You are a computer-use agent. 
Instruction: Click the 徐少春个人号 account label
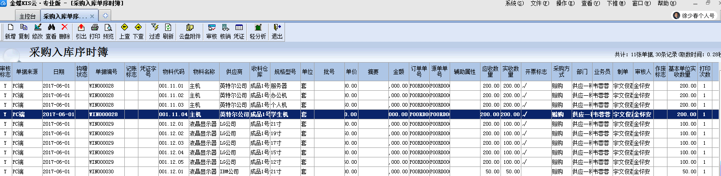pyautogui.click(x=698, y=15)
